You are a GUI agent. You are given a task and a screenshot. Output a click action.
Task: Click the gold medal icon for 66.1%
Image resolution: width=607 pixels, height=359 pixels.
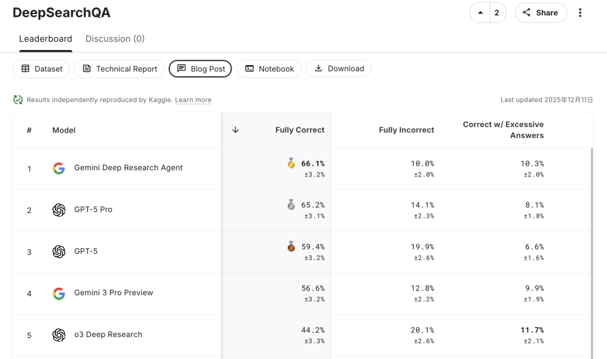(291, 163)
